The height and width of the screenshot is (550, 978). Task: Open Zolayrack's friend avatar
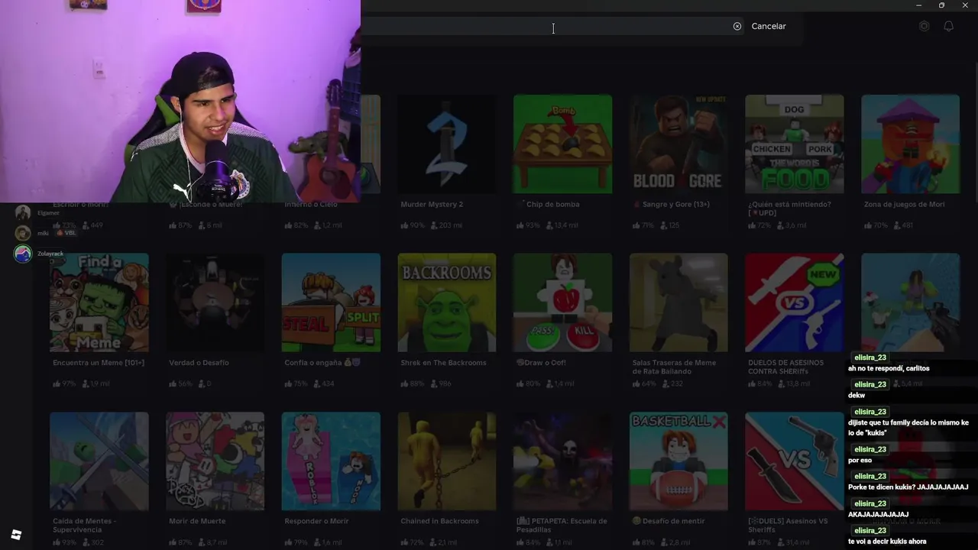(23, 254)
